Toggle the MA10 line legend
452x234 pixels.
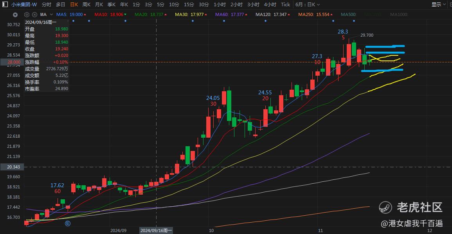coord(110,14)
